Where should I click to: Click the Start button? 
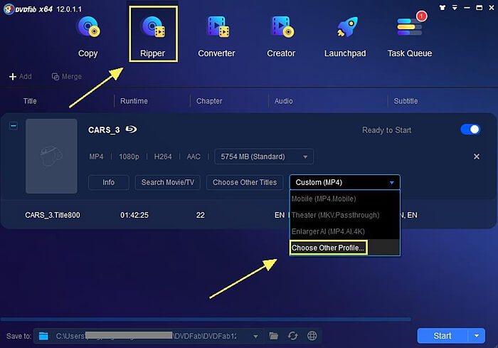point(443,336)
